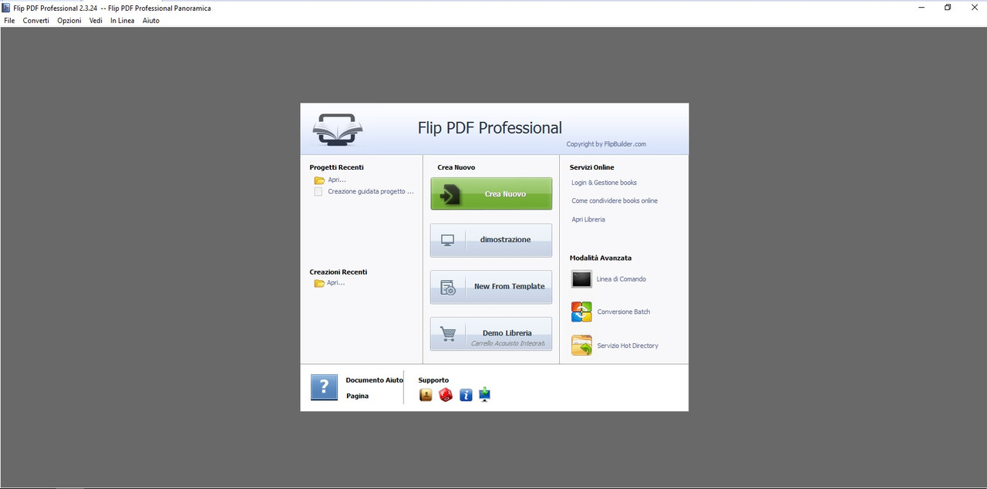
Task: Open the File menu
Action: (9, 21)
